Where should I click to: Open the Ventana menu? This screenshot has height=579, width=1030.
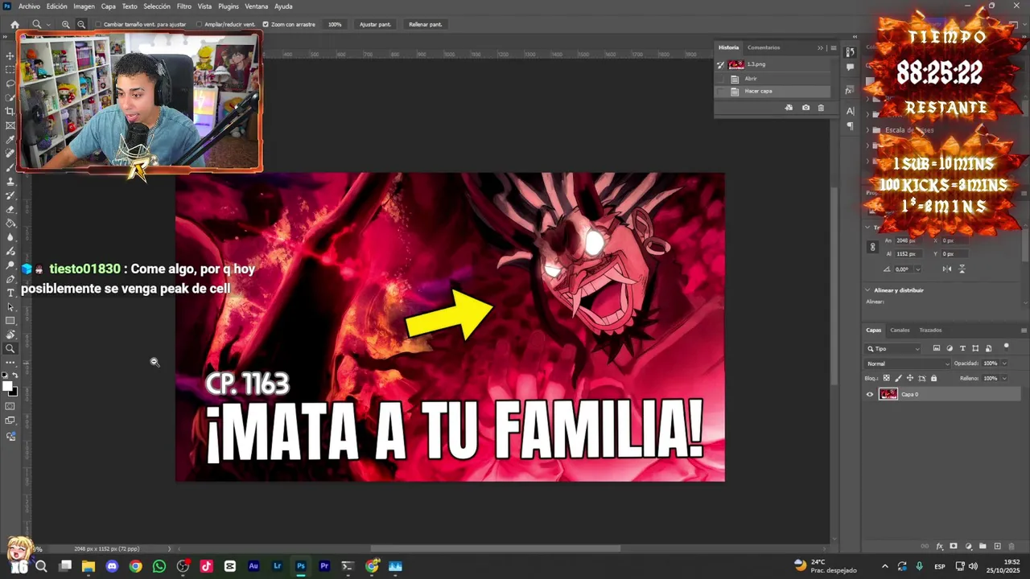point(256,6)
